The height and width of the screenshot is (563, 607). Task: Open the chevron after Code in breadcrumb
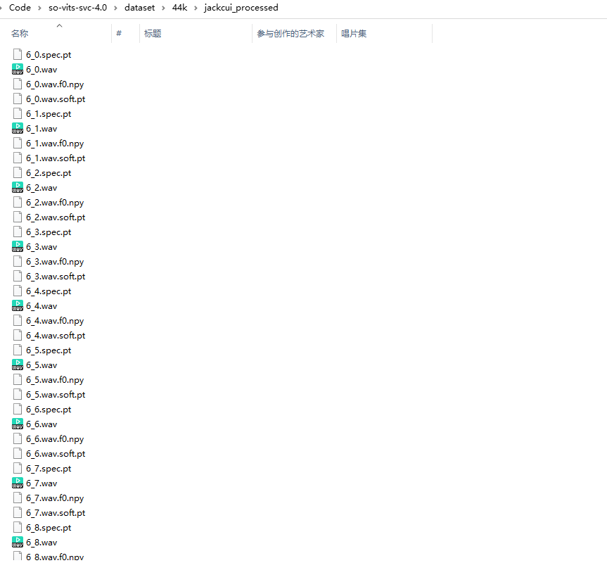pos(39,8)
